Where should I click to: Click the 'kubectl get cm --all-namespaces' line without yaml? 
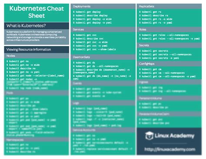click(162, 73)
